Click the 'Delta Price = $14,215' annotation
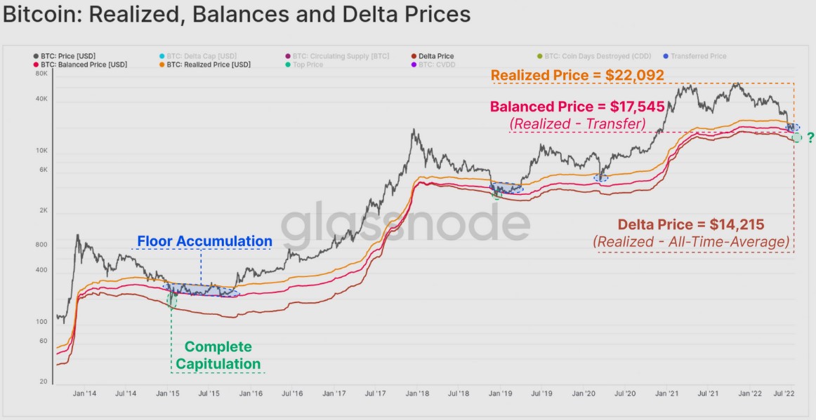Viewport: 816px width, 420px height. [691, 225]
